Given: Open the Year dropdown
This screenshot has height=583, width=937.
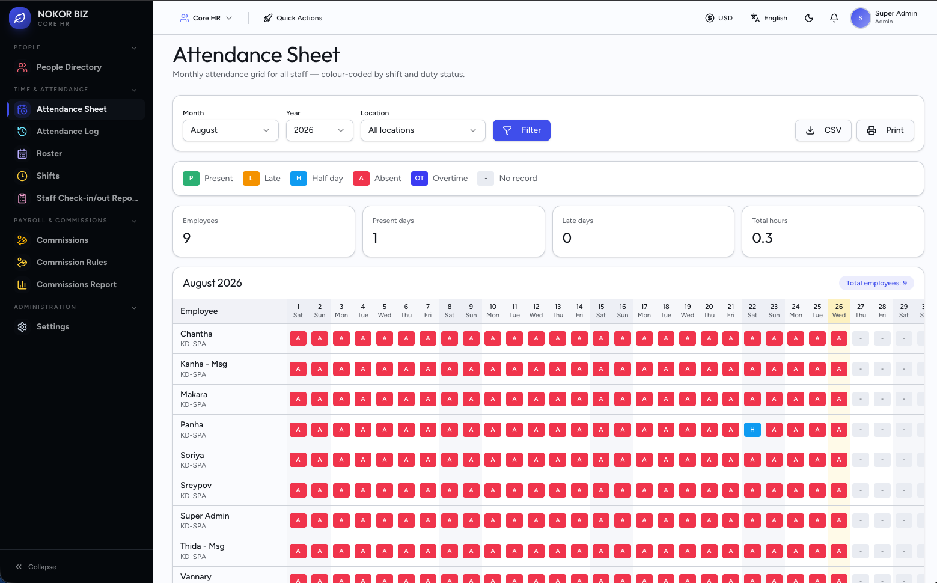Looking at the screenshot, I should tap(320, 130).
